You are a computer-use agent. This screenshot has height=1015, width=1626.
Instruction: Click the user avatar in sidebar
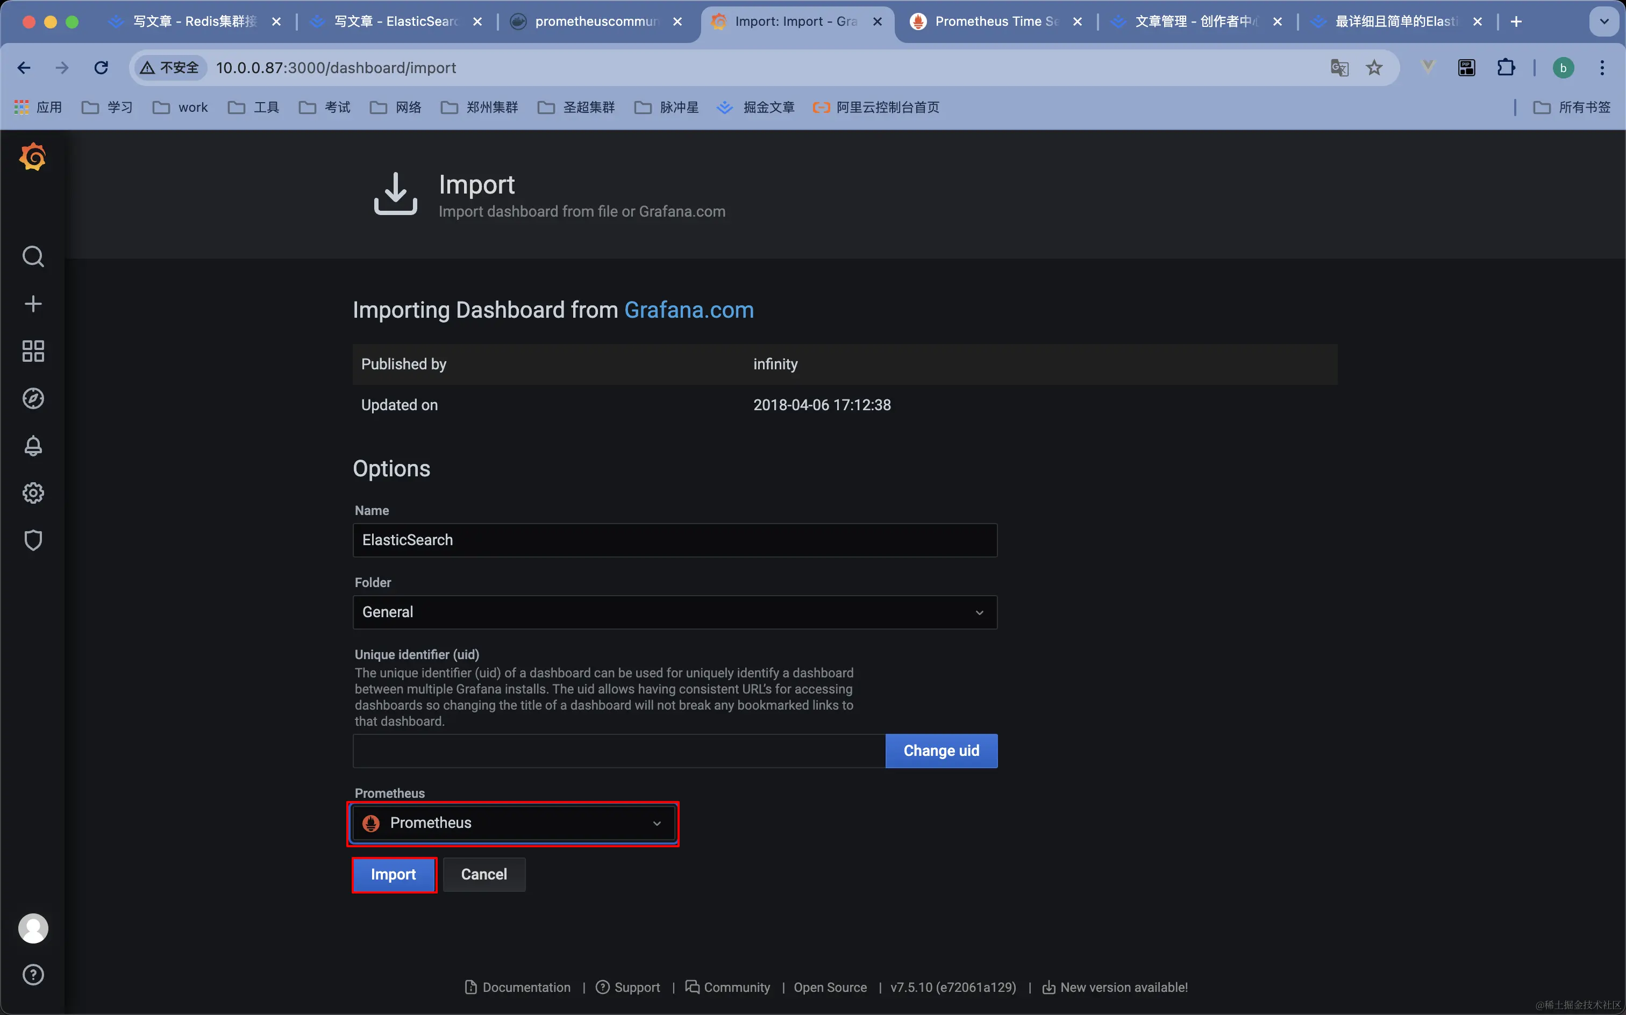(33, 928)
